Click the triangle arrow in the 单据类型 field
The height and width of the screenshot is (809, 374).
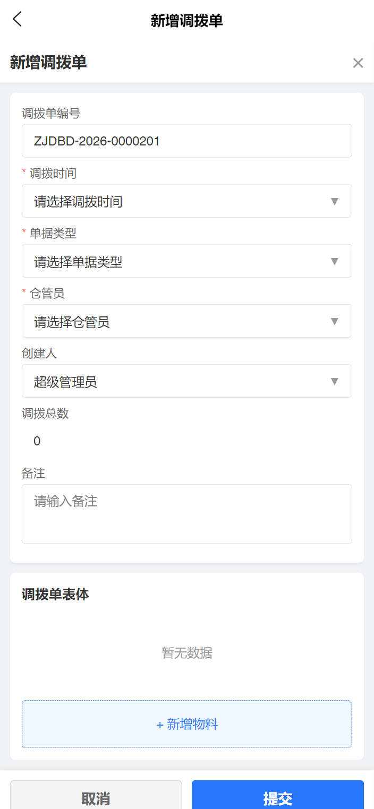(335, 261)
